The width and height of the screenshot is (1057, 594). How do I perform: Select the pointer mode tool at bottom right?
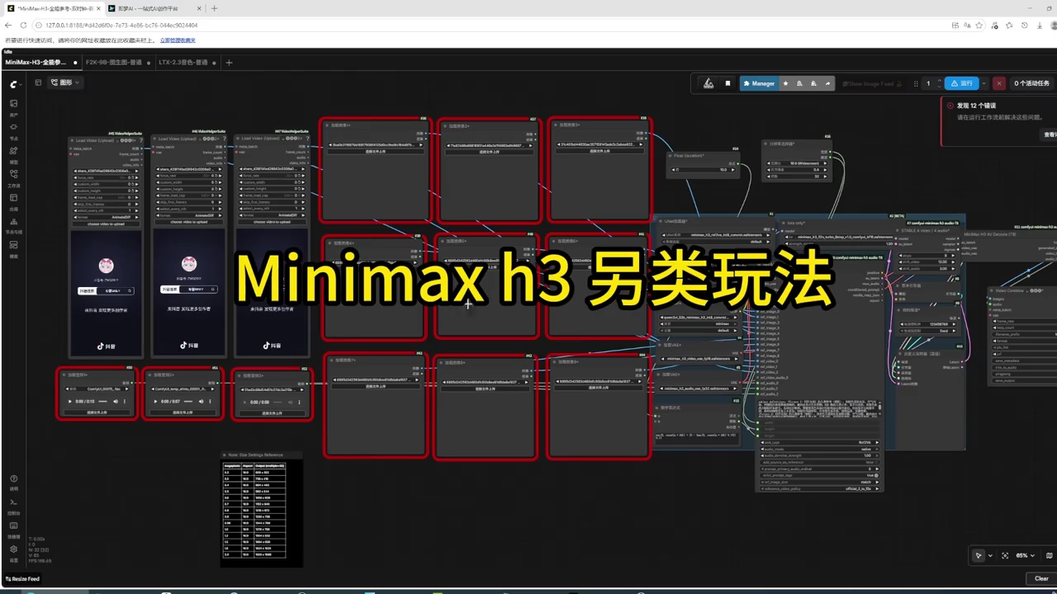pyautogui.click(x=979, y=555)
